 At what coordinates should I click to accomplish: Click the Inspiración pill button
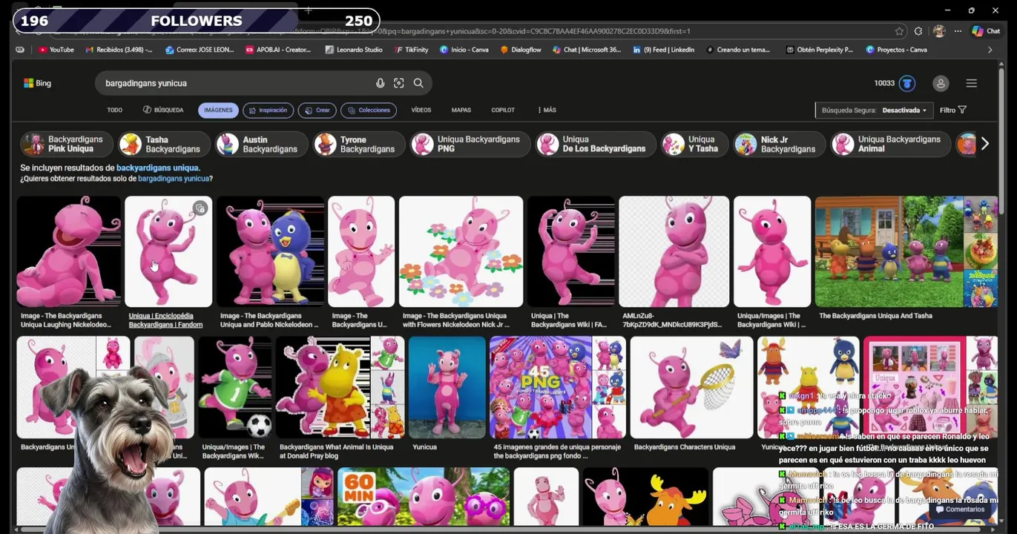coord(267,110)
